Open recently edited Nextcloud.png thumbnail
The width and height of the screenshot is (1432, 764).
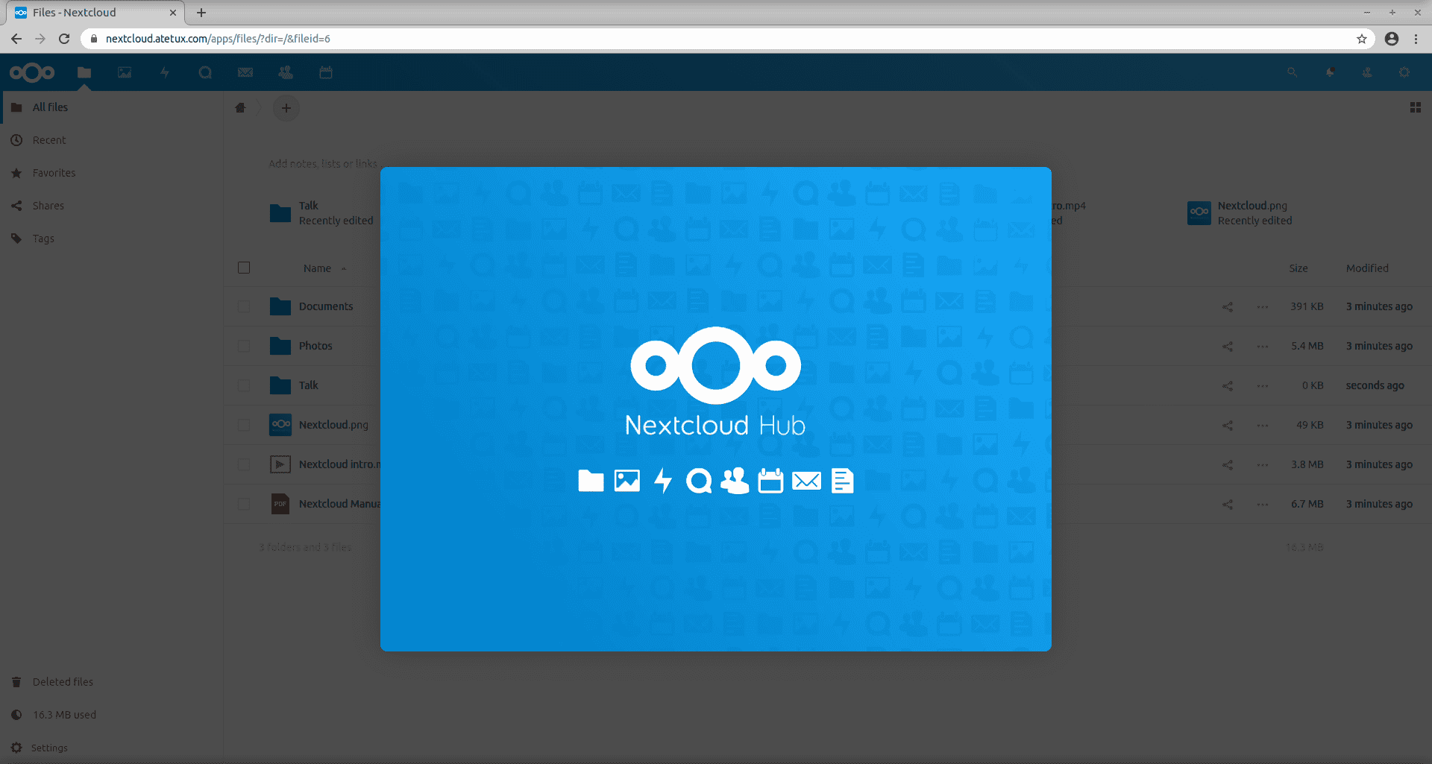click(x=1199, y=213)
